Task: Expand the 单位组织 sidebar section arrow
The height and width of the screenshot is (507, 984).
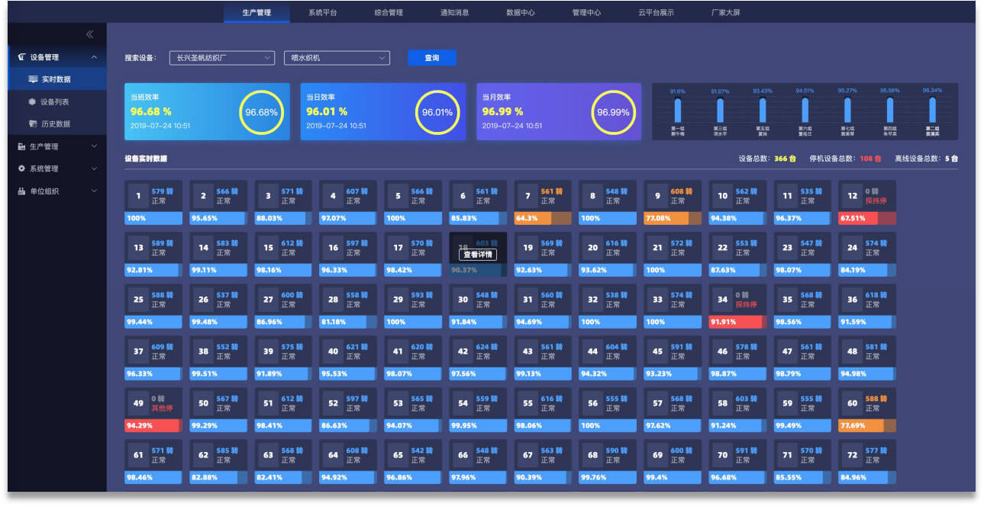Action: pos(94,191)
